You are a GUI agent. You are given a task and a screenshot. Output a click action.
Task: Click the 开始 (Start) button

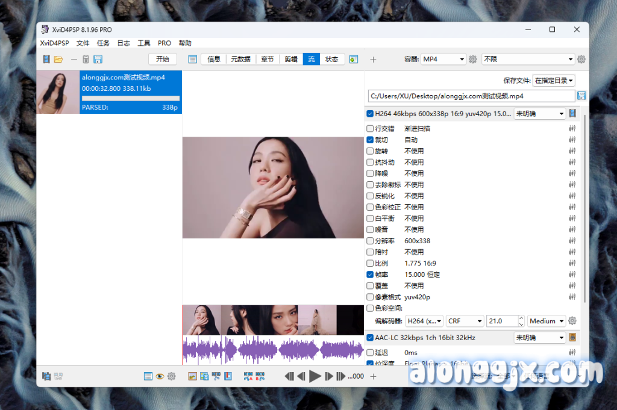163,59
